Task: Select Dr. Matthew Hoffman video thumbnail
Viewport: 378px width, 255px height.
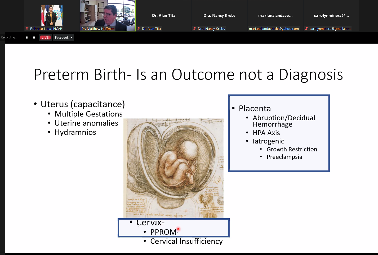Action: [x=108, y=16]
